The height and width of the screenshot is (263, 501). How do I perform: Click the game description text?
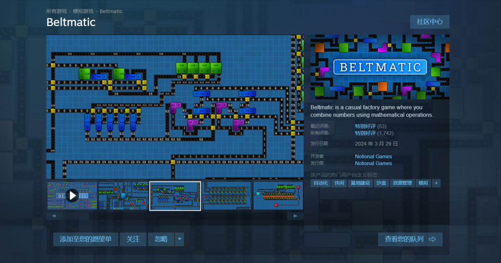(372, 111)
